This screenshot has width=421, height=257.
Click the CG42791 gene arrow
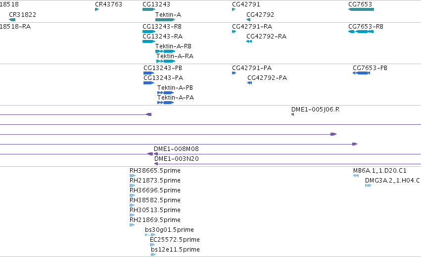point(234,9)
